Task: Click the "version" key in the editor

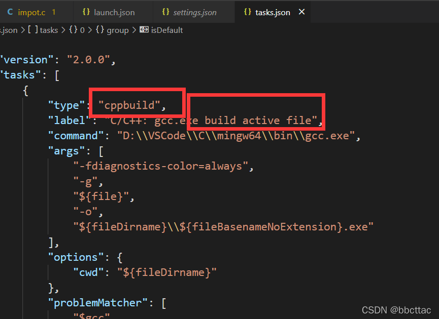Action: (26, 60)
